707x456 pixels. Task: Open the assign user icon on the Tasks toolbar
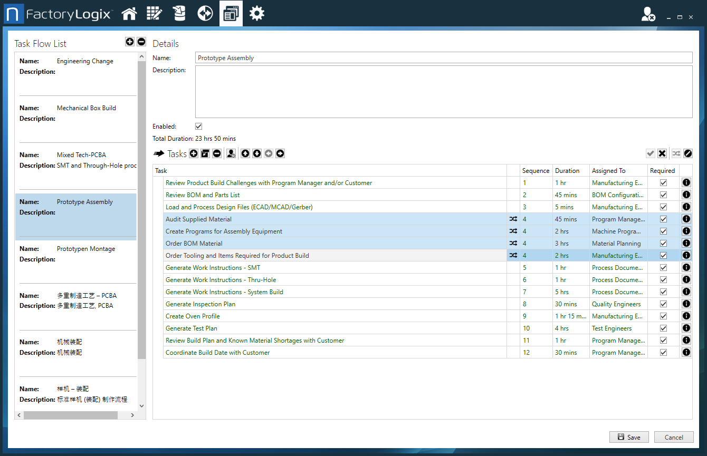(231, 153)
